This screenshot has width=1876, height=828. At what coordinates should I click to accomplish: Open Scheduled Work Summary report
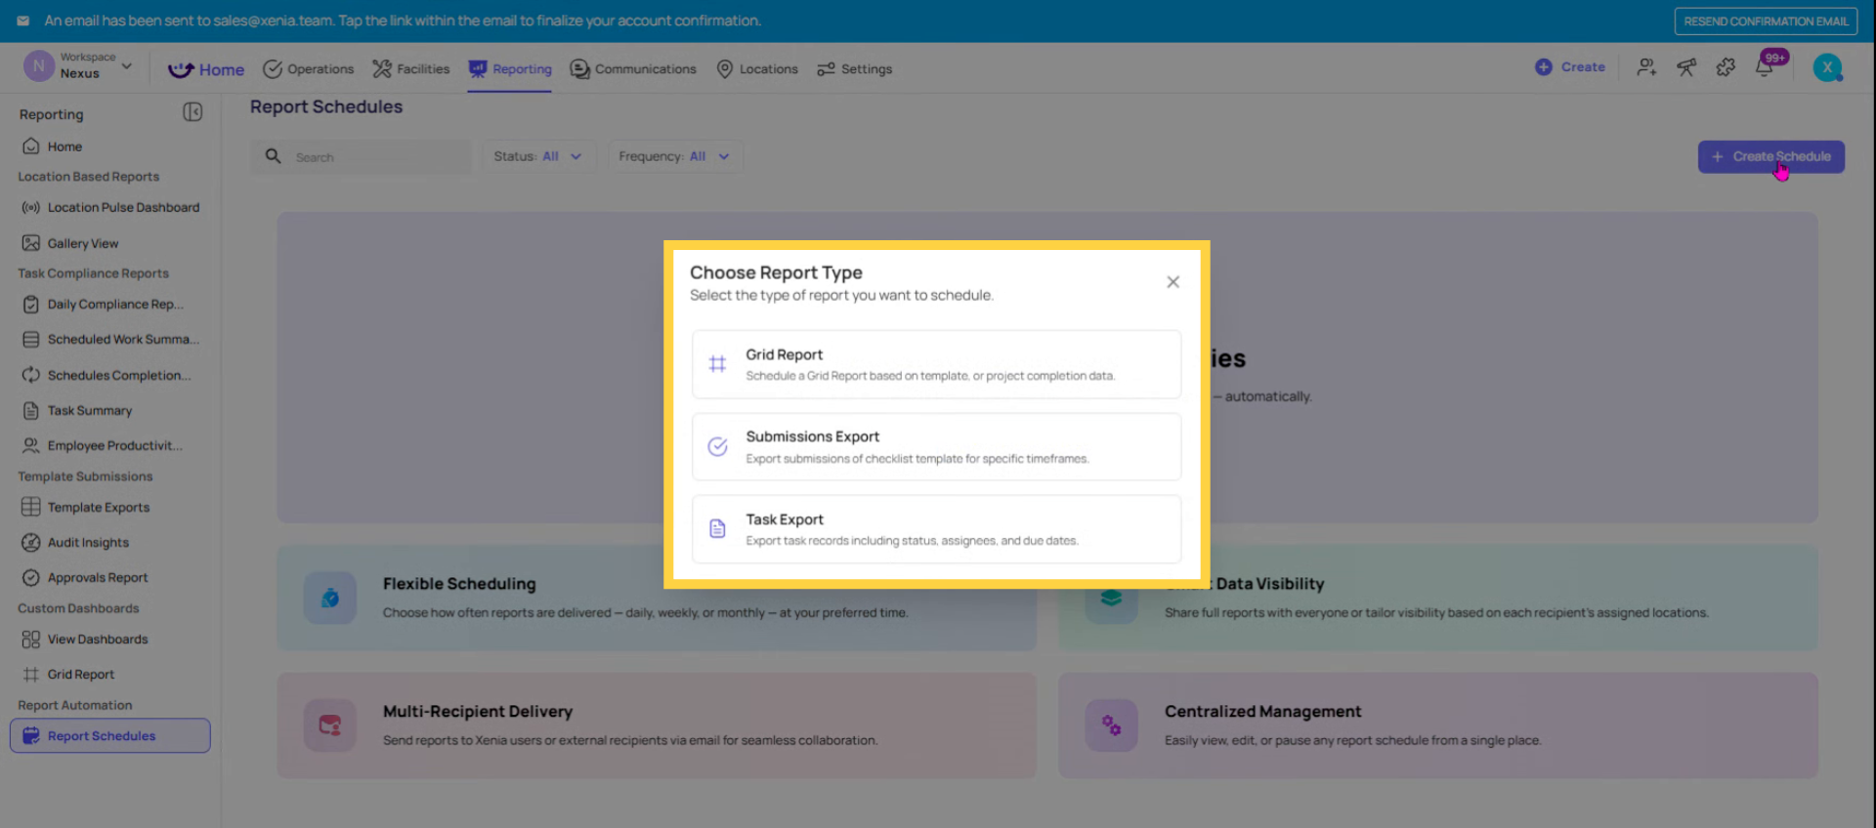[109, 340]
